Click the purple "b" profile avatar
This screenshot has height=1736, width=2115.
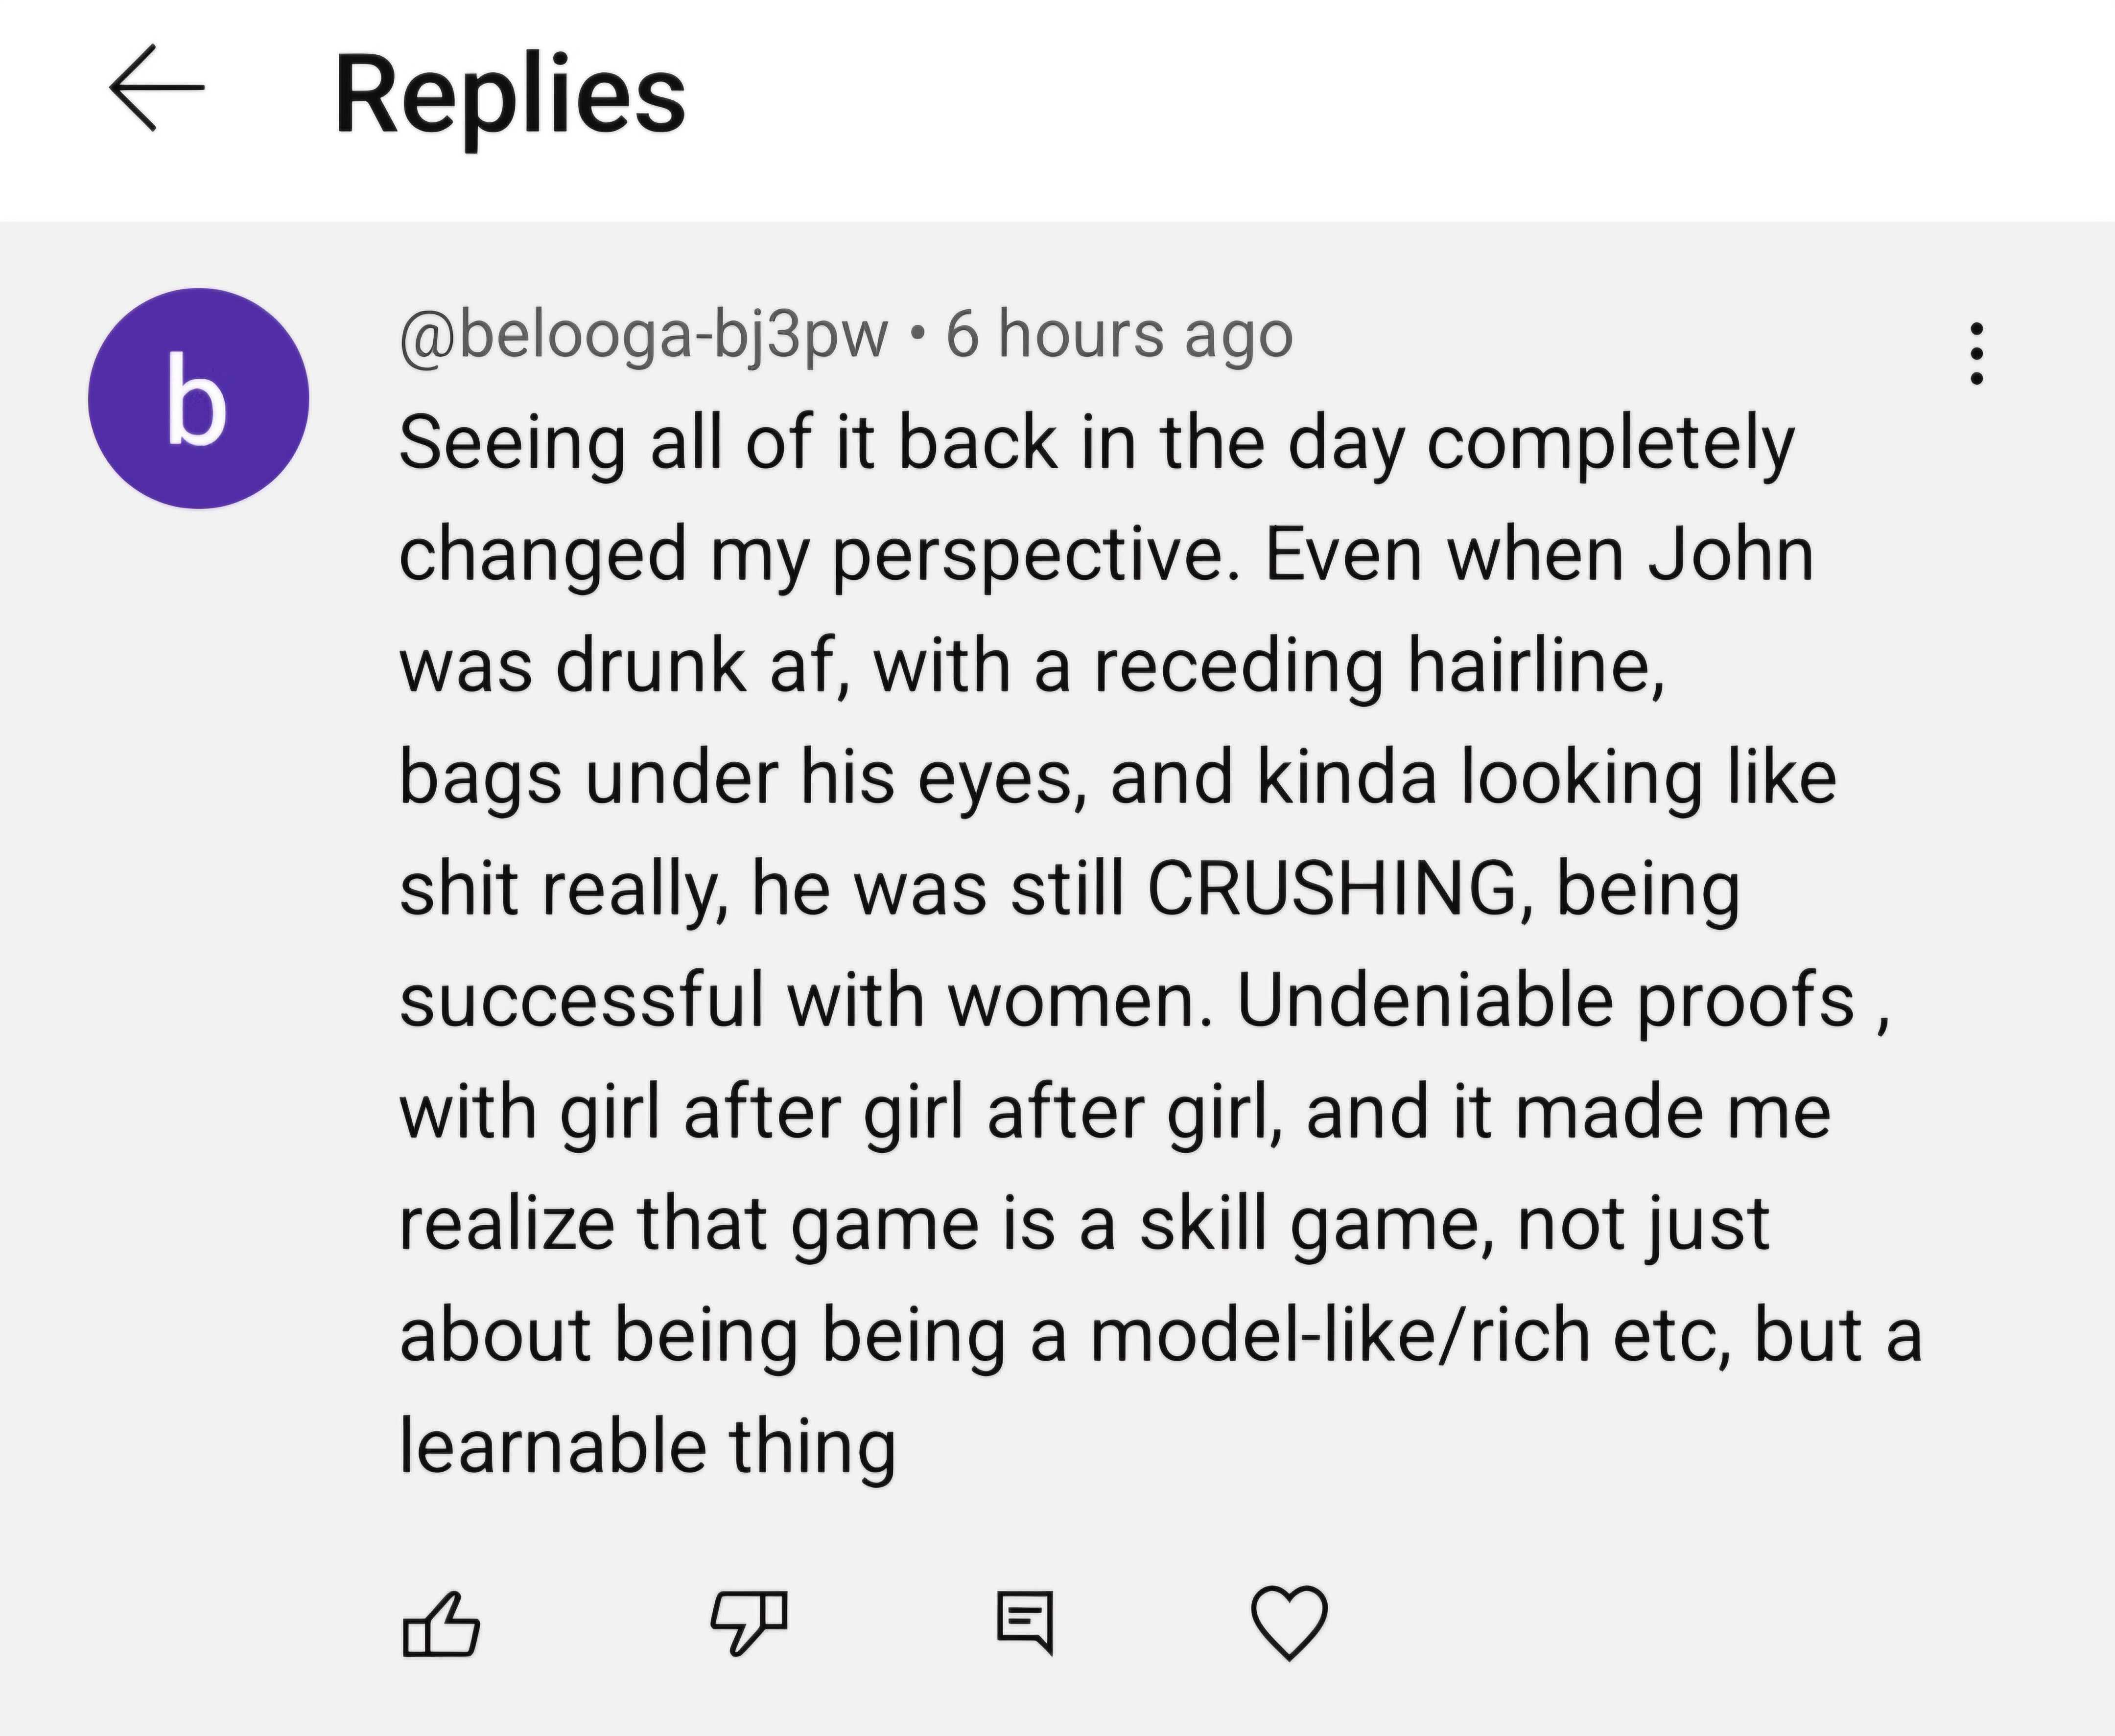pos(198,398)
